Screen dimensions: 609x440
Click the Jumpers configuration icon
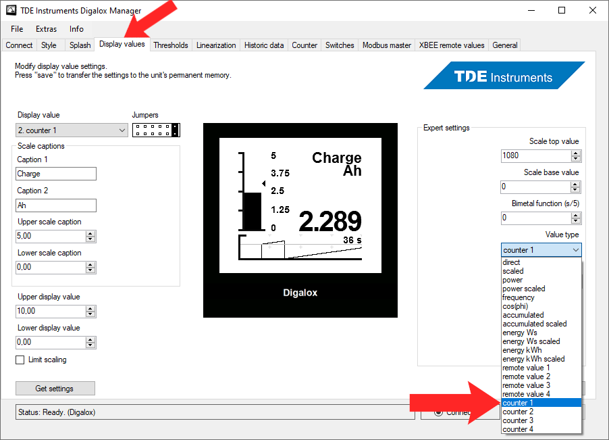tap(156, 130)
